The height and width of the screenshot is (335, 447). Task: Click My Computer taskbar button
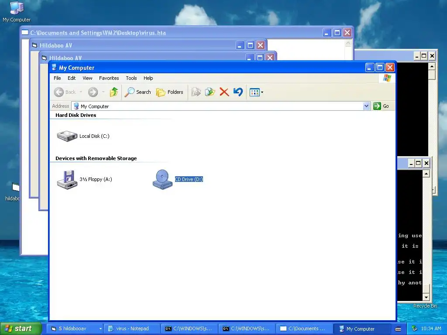tap(362, 329)
